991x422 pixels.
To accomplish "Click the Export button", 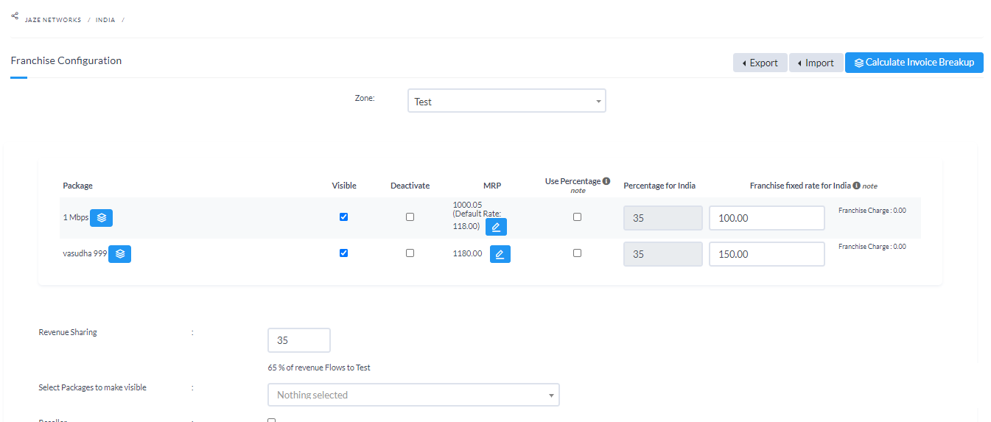I will click(760, 63).
